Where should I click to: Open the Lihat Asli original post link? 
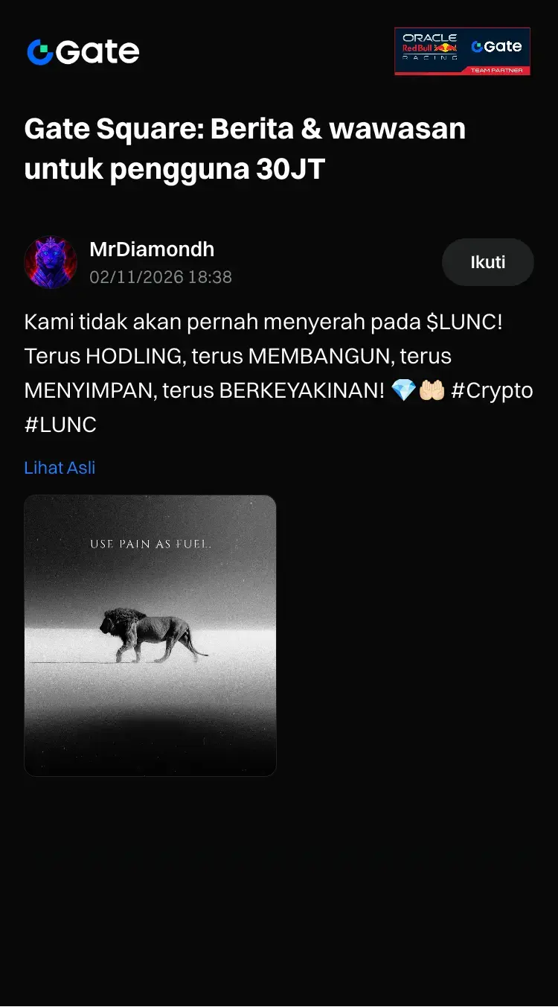[x=60, y=468]
